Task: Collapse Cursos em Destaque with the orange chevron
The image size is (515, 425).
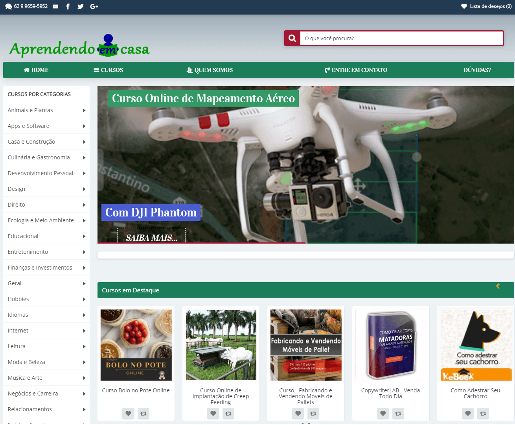Action: pos(498,286)
